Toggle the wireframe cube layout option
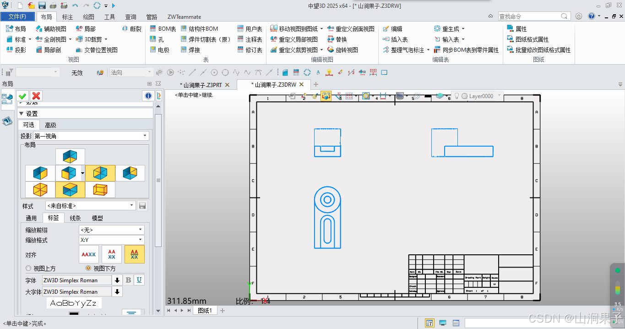 tap(100, 189)
